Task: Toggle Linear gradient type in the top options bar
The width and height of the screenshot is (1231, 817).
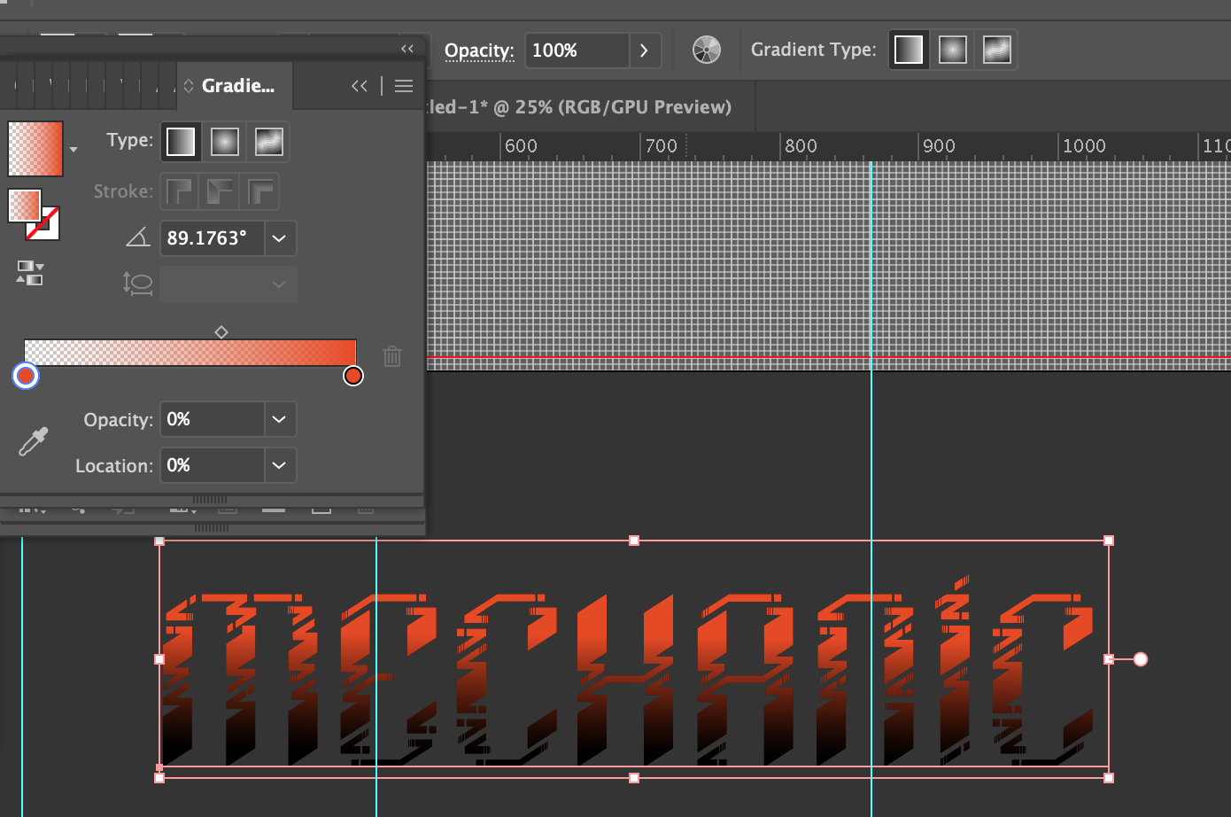Action: pos(909,50)
